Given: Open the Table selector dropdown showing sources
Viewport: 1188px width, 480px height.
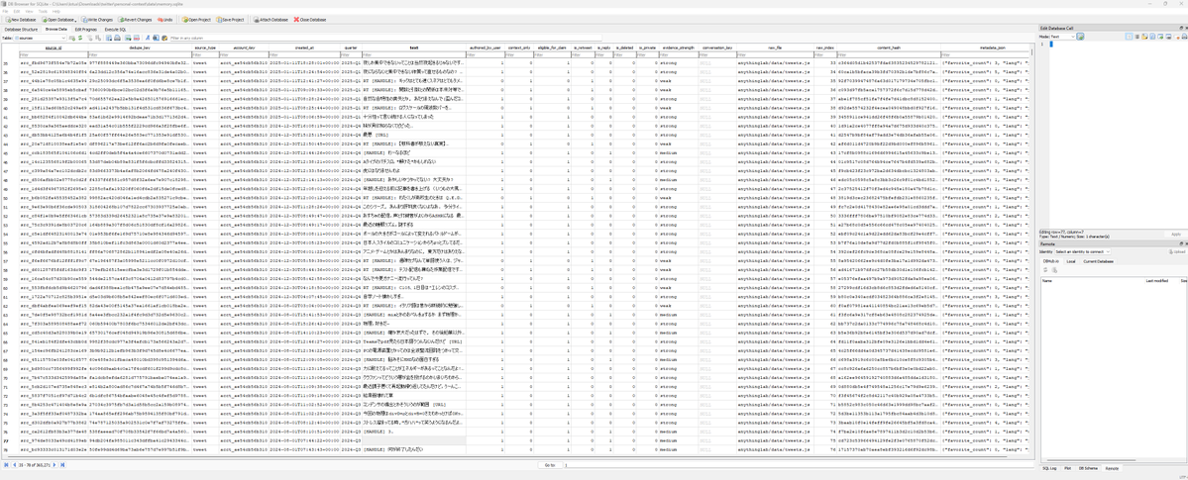Looking at the screenshot, I should pyautogui.click(x=40, y=37).
